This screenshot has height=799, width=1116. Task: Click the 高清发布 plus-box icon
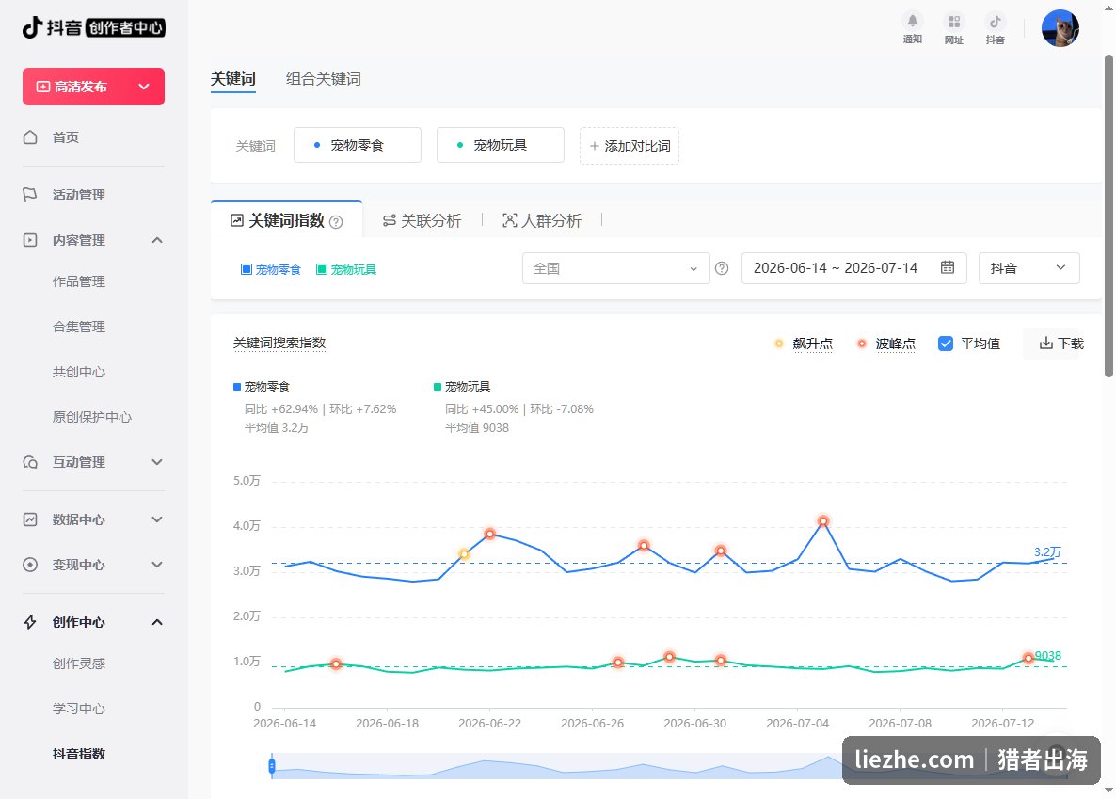point(43,87)
